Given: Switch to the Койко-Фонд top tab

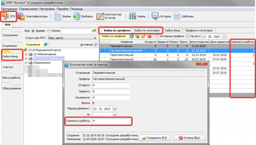Looking at the screenshot, I should click(x=172, y=31).
